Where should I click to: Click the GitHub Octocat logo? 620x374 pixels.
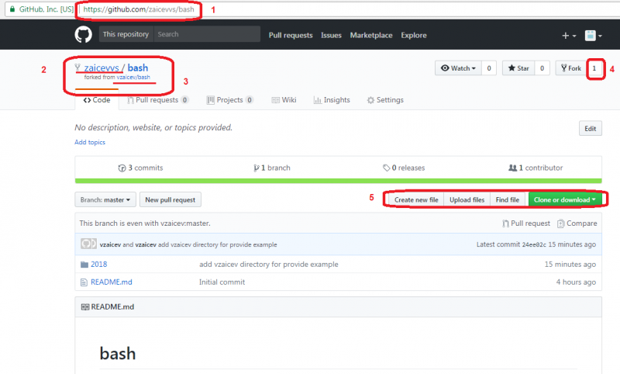tap(83, 35)
